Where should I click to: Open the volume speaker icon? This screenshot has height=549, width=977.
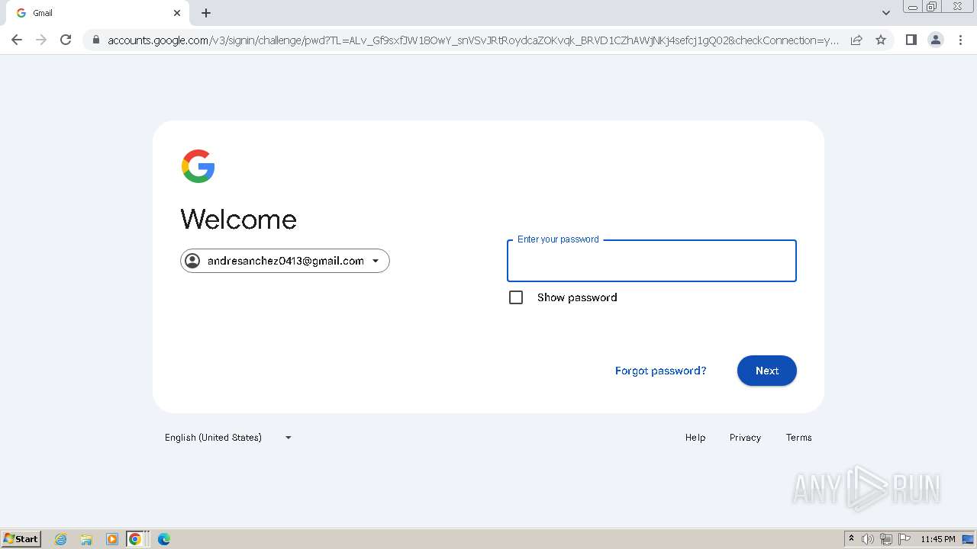tap(868, 539)
